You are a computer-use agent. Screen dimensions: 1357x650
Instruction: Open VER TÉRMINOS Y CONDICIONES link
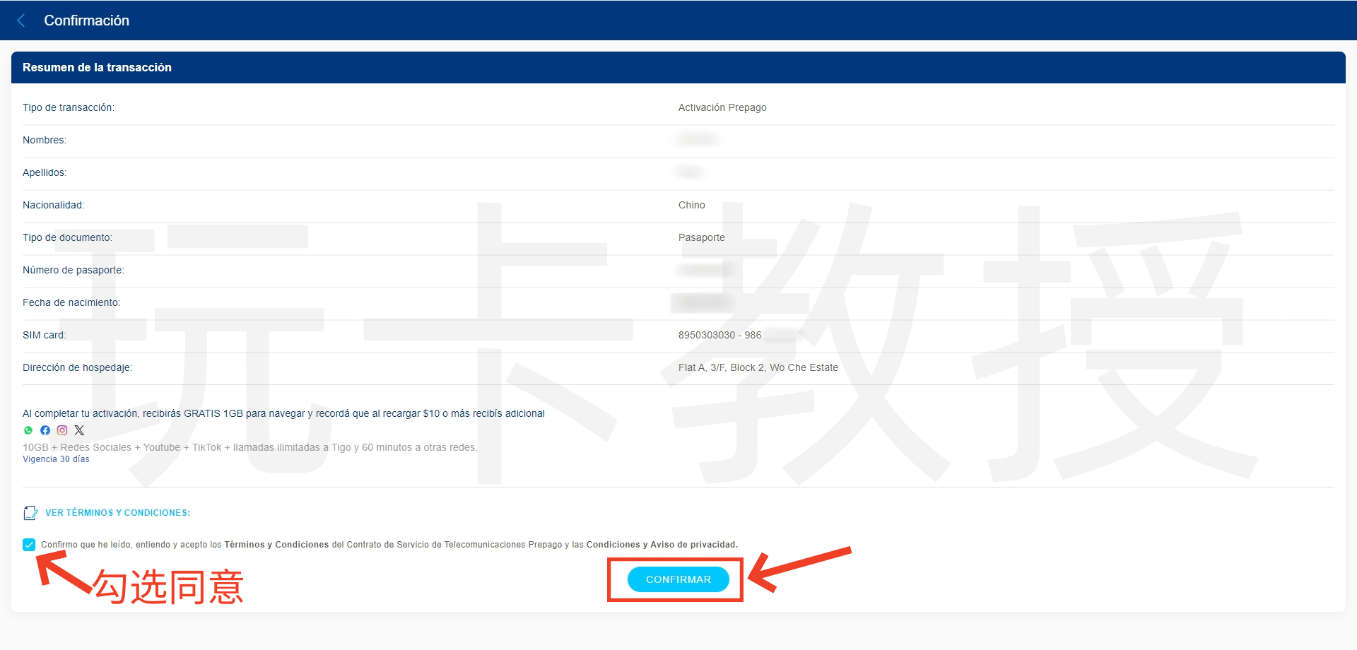[117, 513]
